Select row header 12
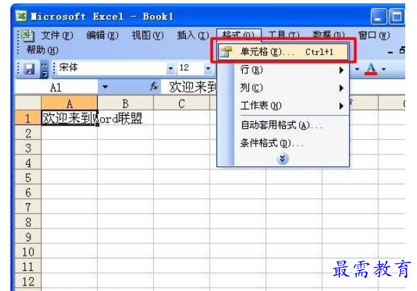The height and width of the screenshot is (291, 417). tap(28, 281)
